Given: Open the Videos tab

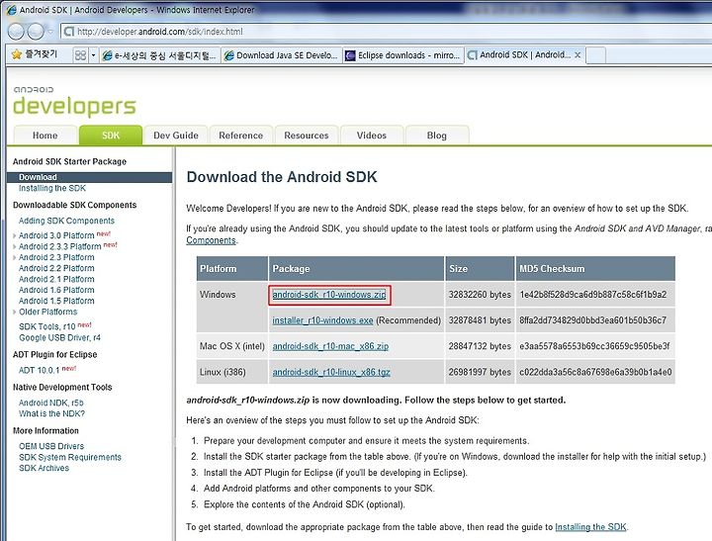Looking at the screenshot, I should point(372,135).
